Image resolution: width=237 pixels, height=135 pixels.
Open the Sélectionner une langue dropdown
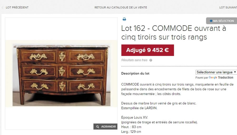click(x=216, y=72)
